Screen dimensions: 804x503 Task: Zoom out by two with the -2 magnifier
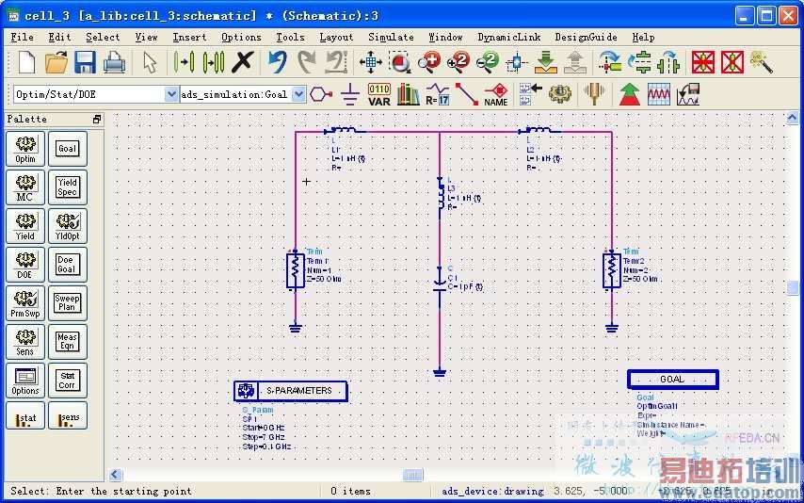click(x=487, y=62)
